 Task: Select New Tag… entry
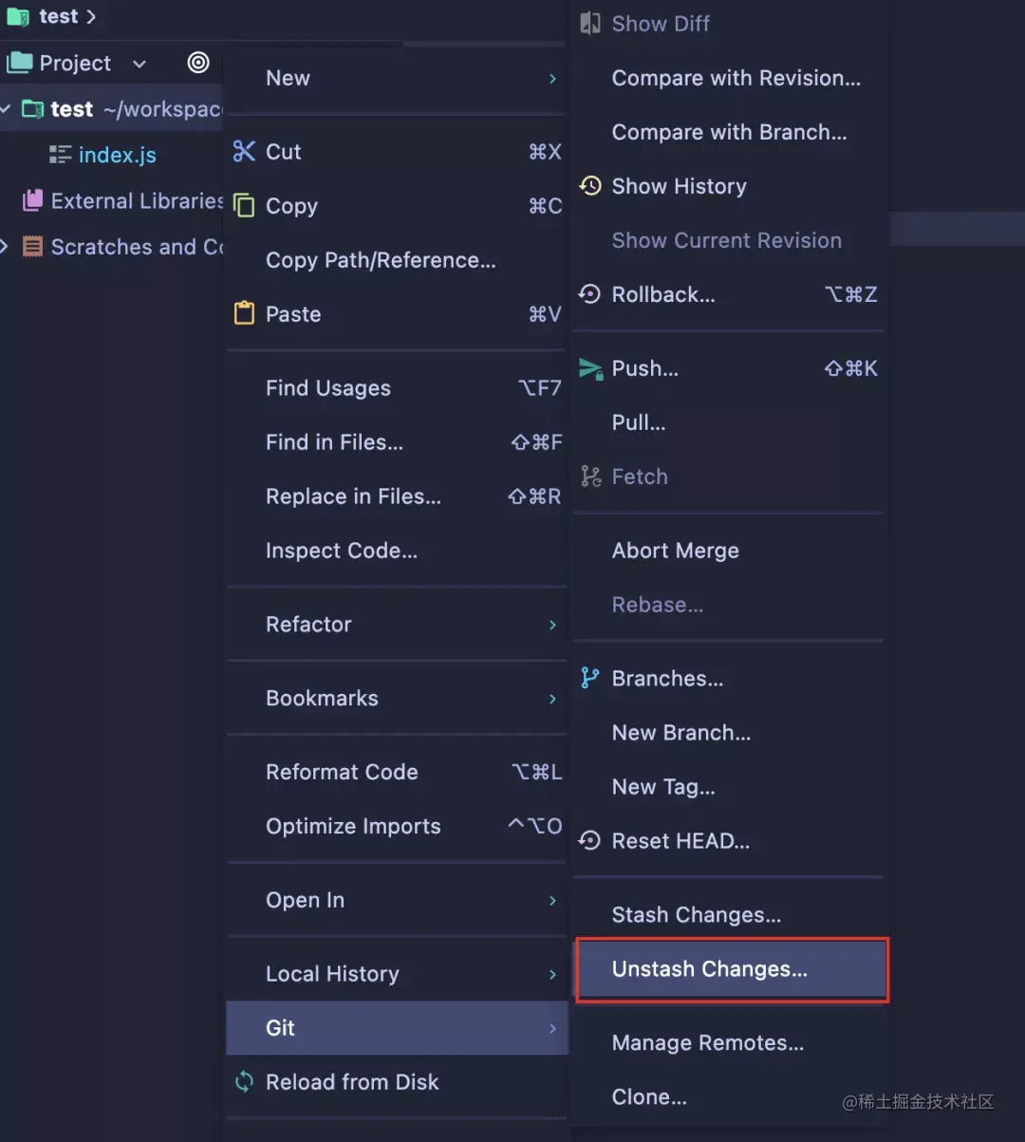729,787
